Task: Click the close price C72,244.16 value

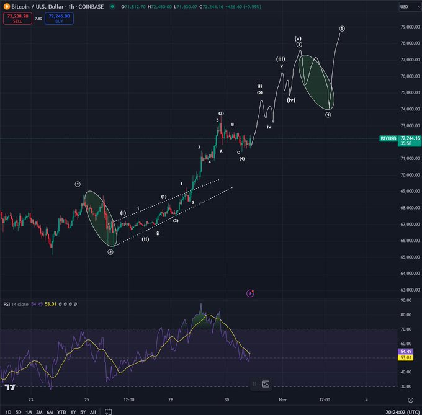Action: (211, 7)
